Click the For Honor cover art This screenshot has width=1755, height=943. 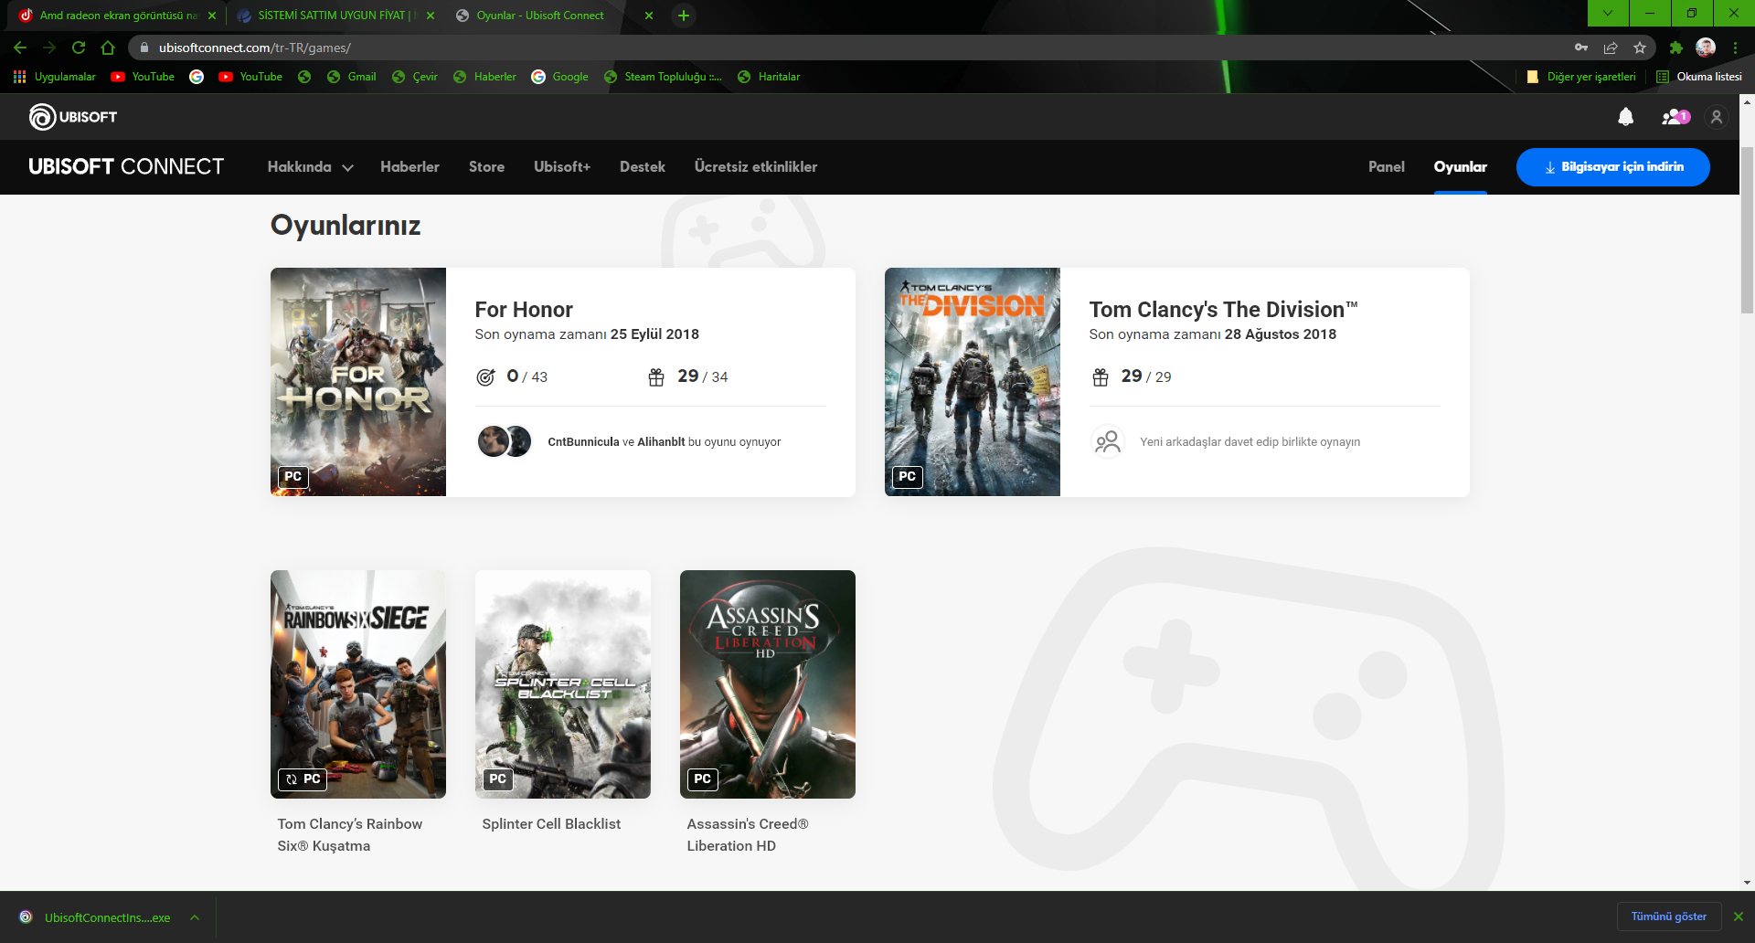click(358, 382)
